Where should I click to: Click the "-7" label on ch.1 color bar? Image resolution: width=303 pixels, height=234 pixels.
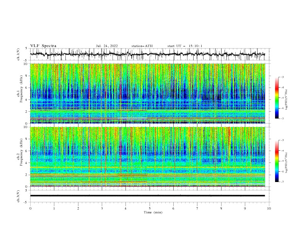point(282,119)
